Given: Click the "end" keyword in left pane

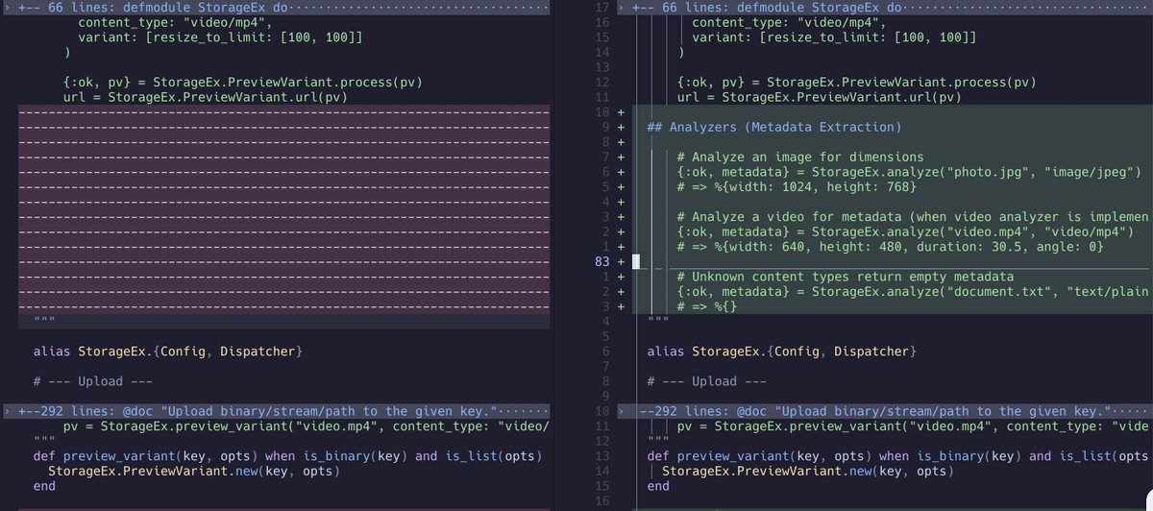Looking at the screenshot, I should pyautogui.click(x=44, y=486).
